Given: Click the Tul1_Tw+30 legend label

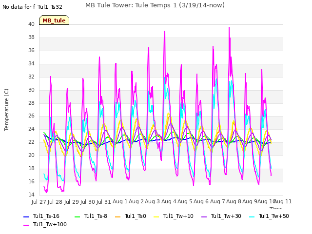Looking at the screenshot, I should (x=226, y=216).
